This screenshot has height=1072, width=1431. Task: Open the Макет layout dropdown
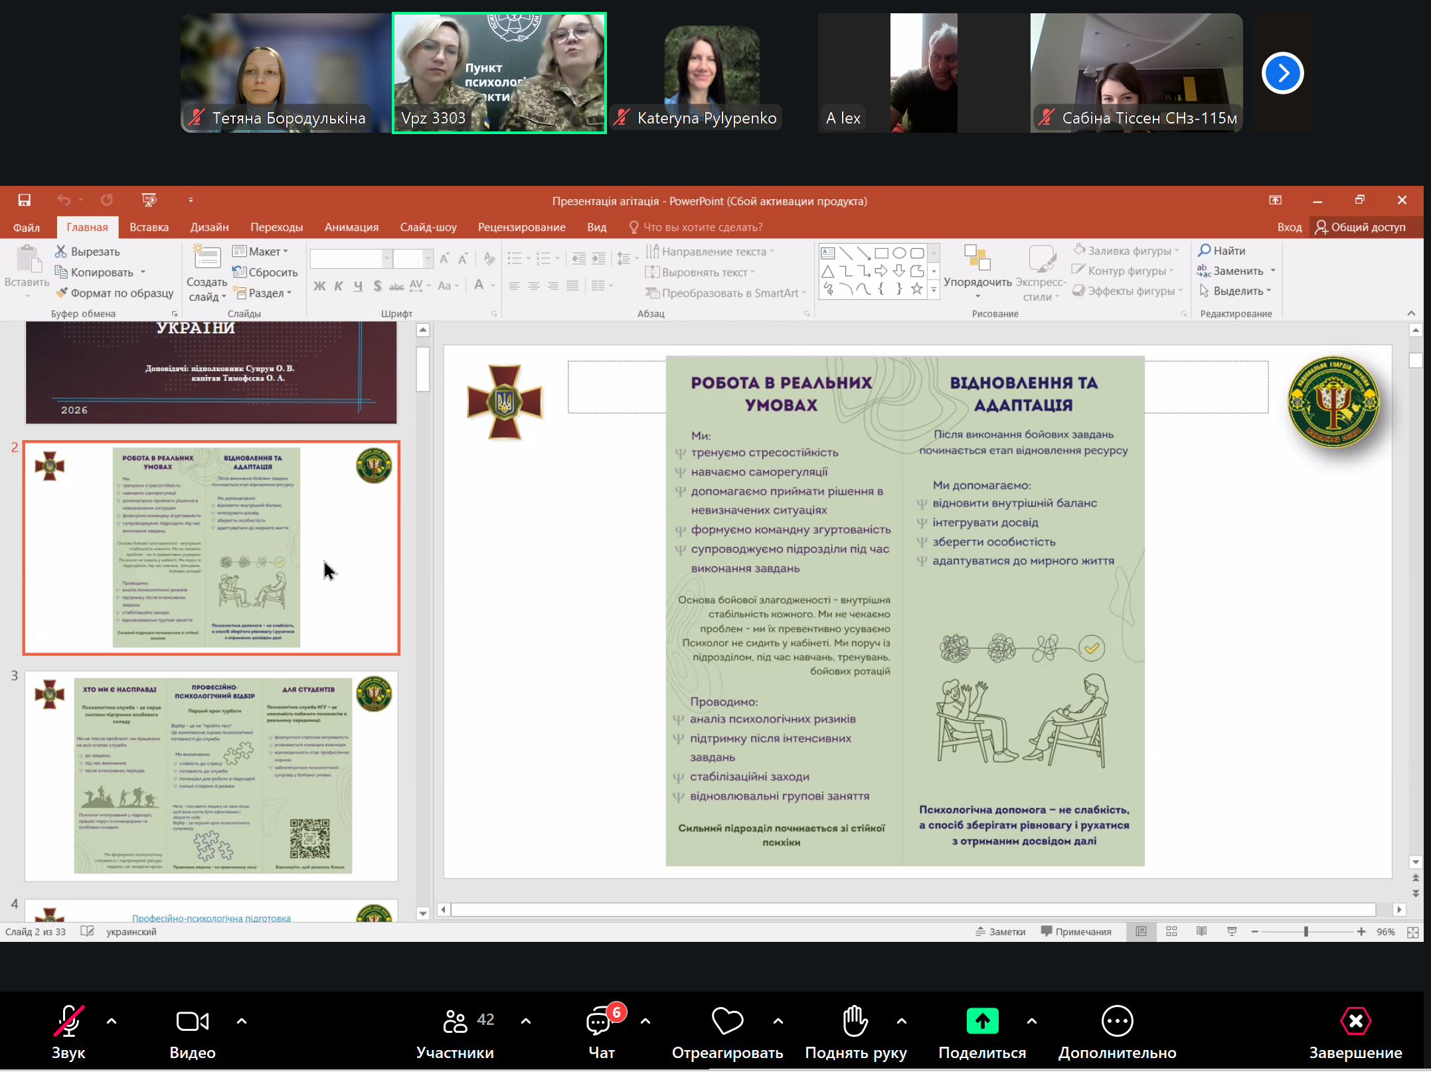[263, 252]
